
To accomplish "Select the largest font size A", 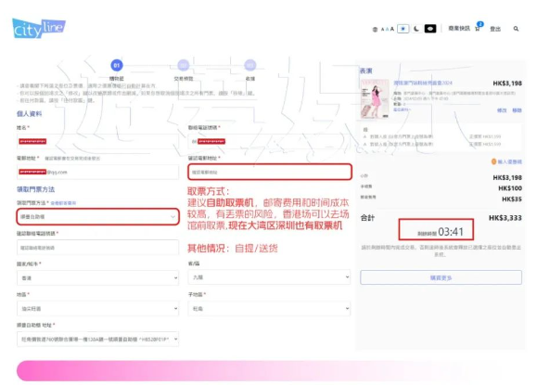I will pyautogui.click(x=392, y=29).
